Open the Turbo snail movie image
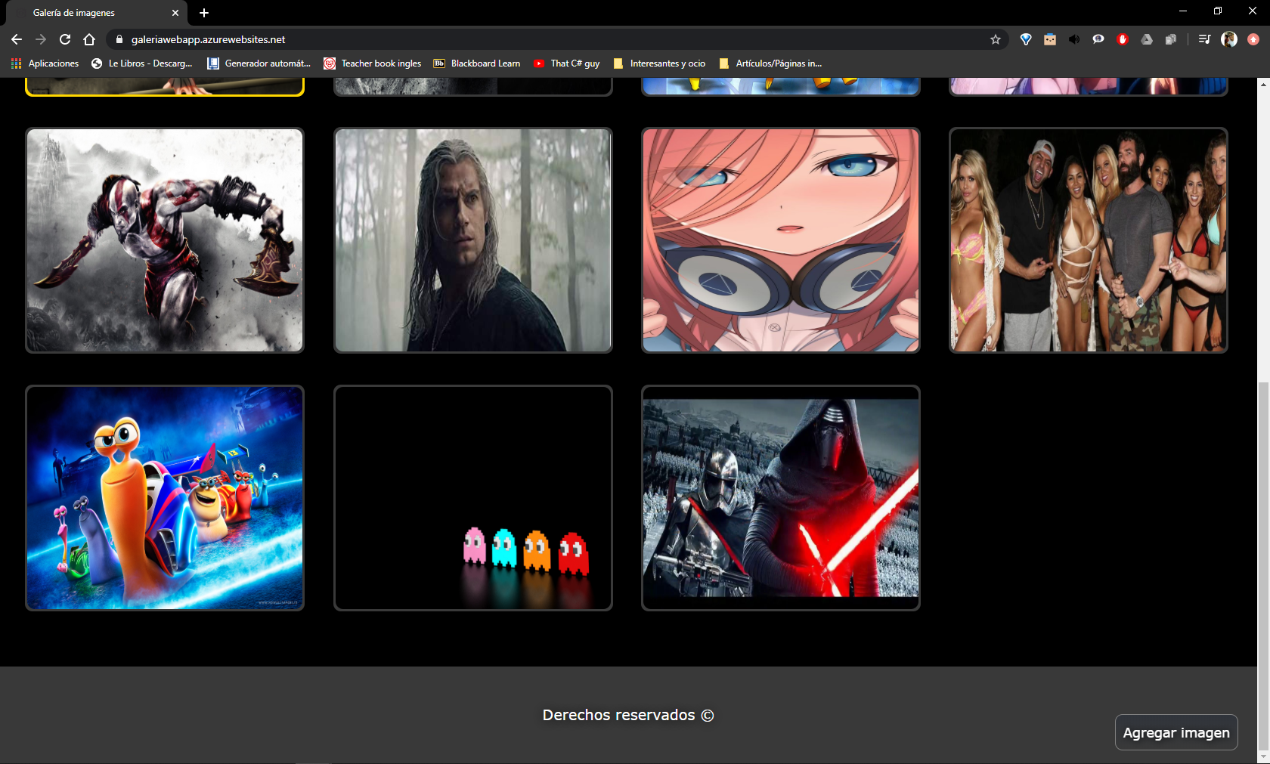Image resolution: width=1270 pixels, height=764 pixels. 165,498
